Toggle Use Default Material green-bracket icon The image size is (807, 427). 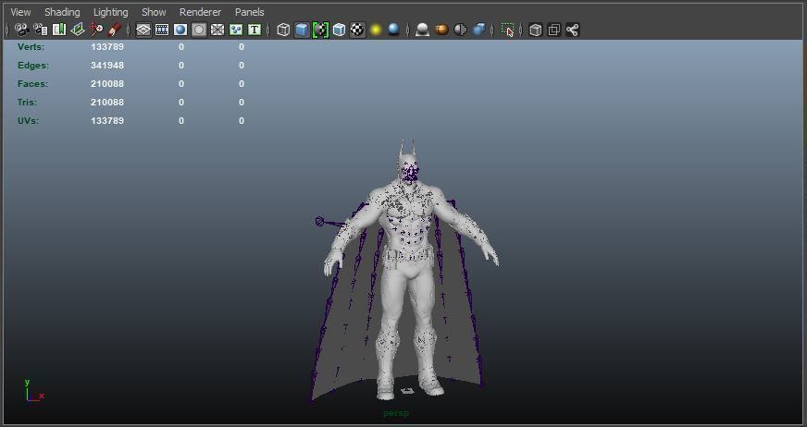(x=320, y=30)
